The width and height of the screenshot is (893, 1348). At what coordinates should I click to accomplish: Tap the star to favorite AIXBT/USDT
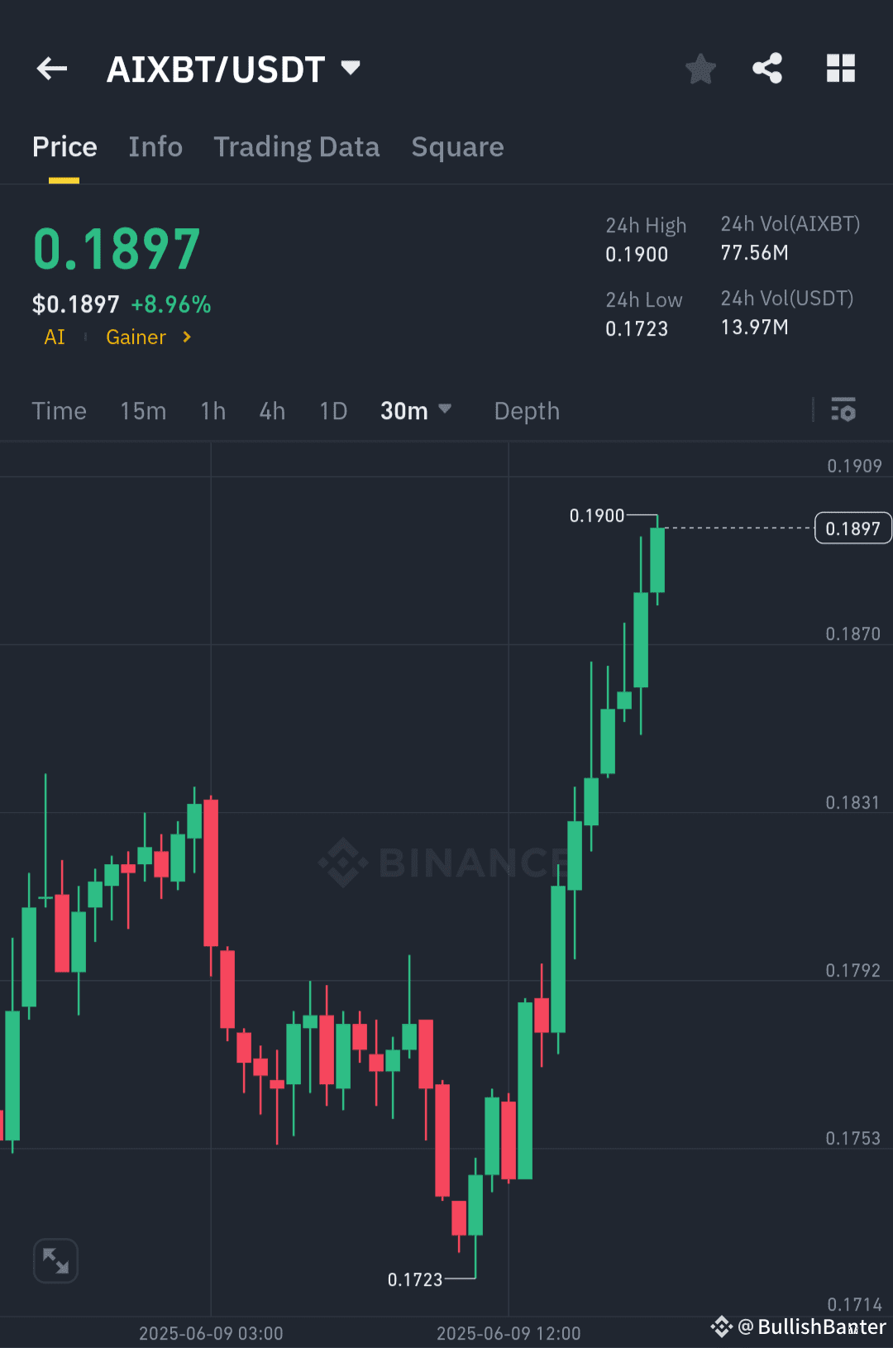[x=700, y=69]
